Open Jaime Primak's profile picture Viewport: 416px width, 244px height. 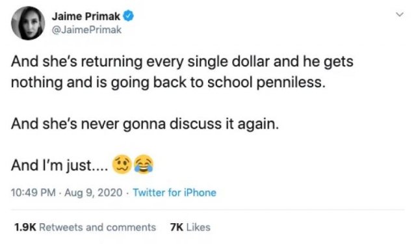pyautogui.click(x=28, y=23)
